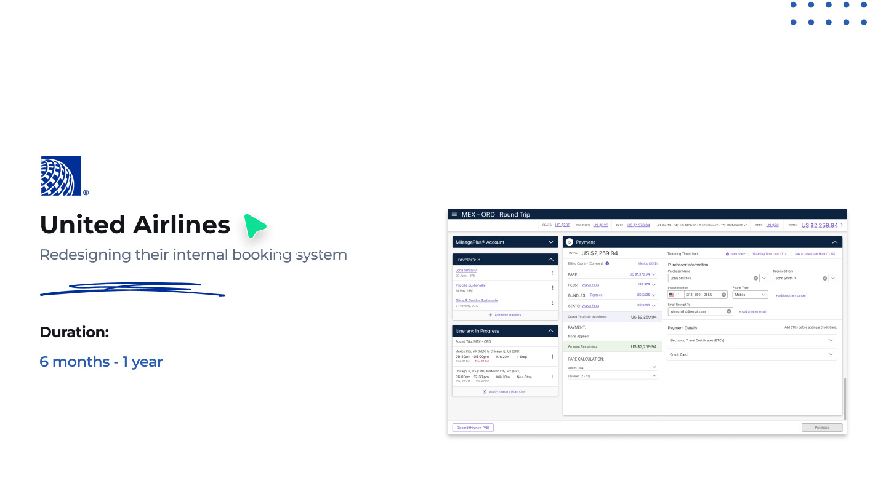Clear the phone number field
The image size is (886, 499).
723,295
